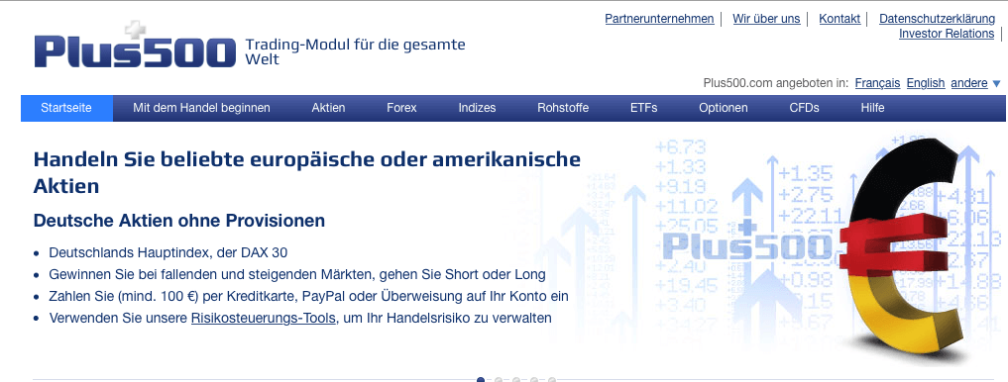Image resolution: width=1008 pixels, height=382 pixels.
Task: View the Datenschutzerklärung page
Action: click(x=937, y=19)
